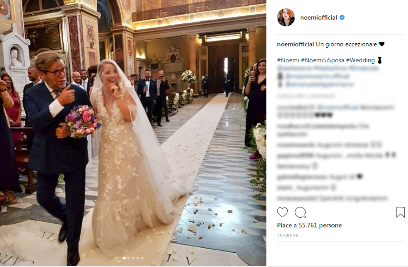Save the post with the bookmark icon

coord(401,212)
